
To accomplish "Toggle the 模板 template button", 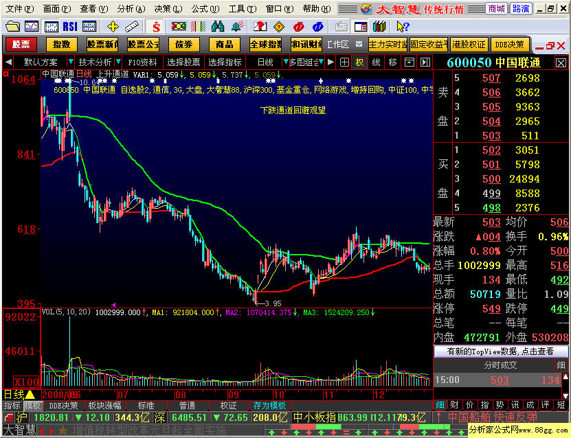I will point(32,405).
